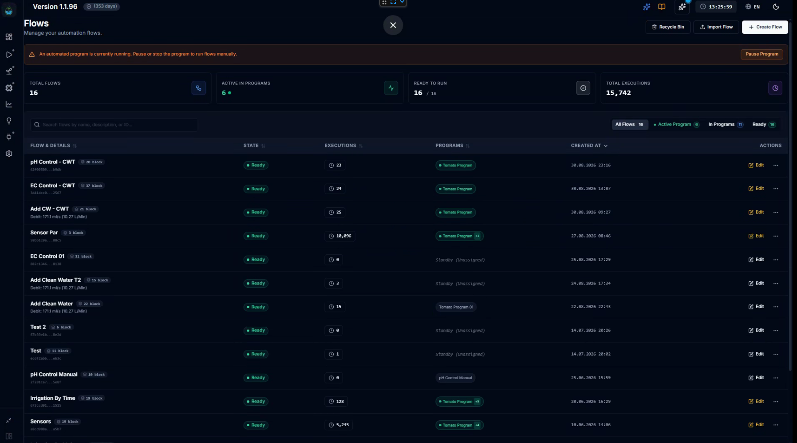Image resolution: width=797 pixels, height=443 pixels.
Task: Click the blue sparkles icon in header
Action: pos(647,7)
